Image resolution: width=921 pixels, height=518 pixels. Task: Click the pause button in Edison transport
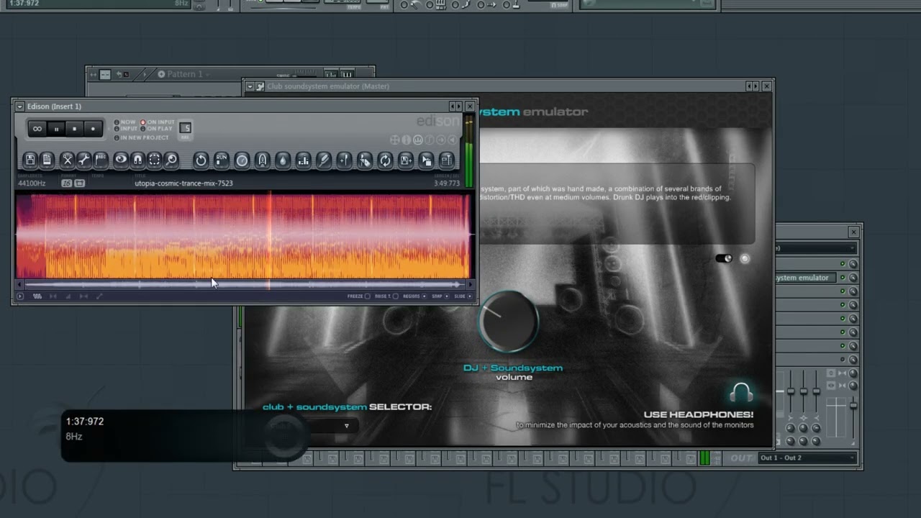[x=56, y=129]
